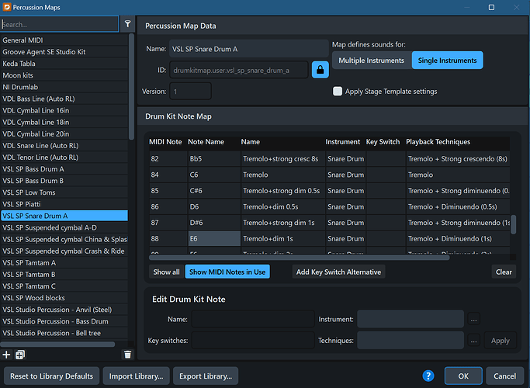
Task: Focus the Search field
Action: [x=60, y=24]
